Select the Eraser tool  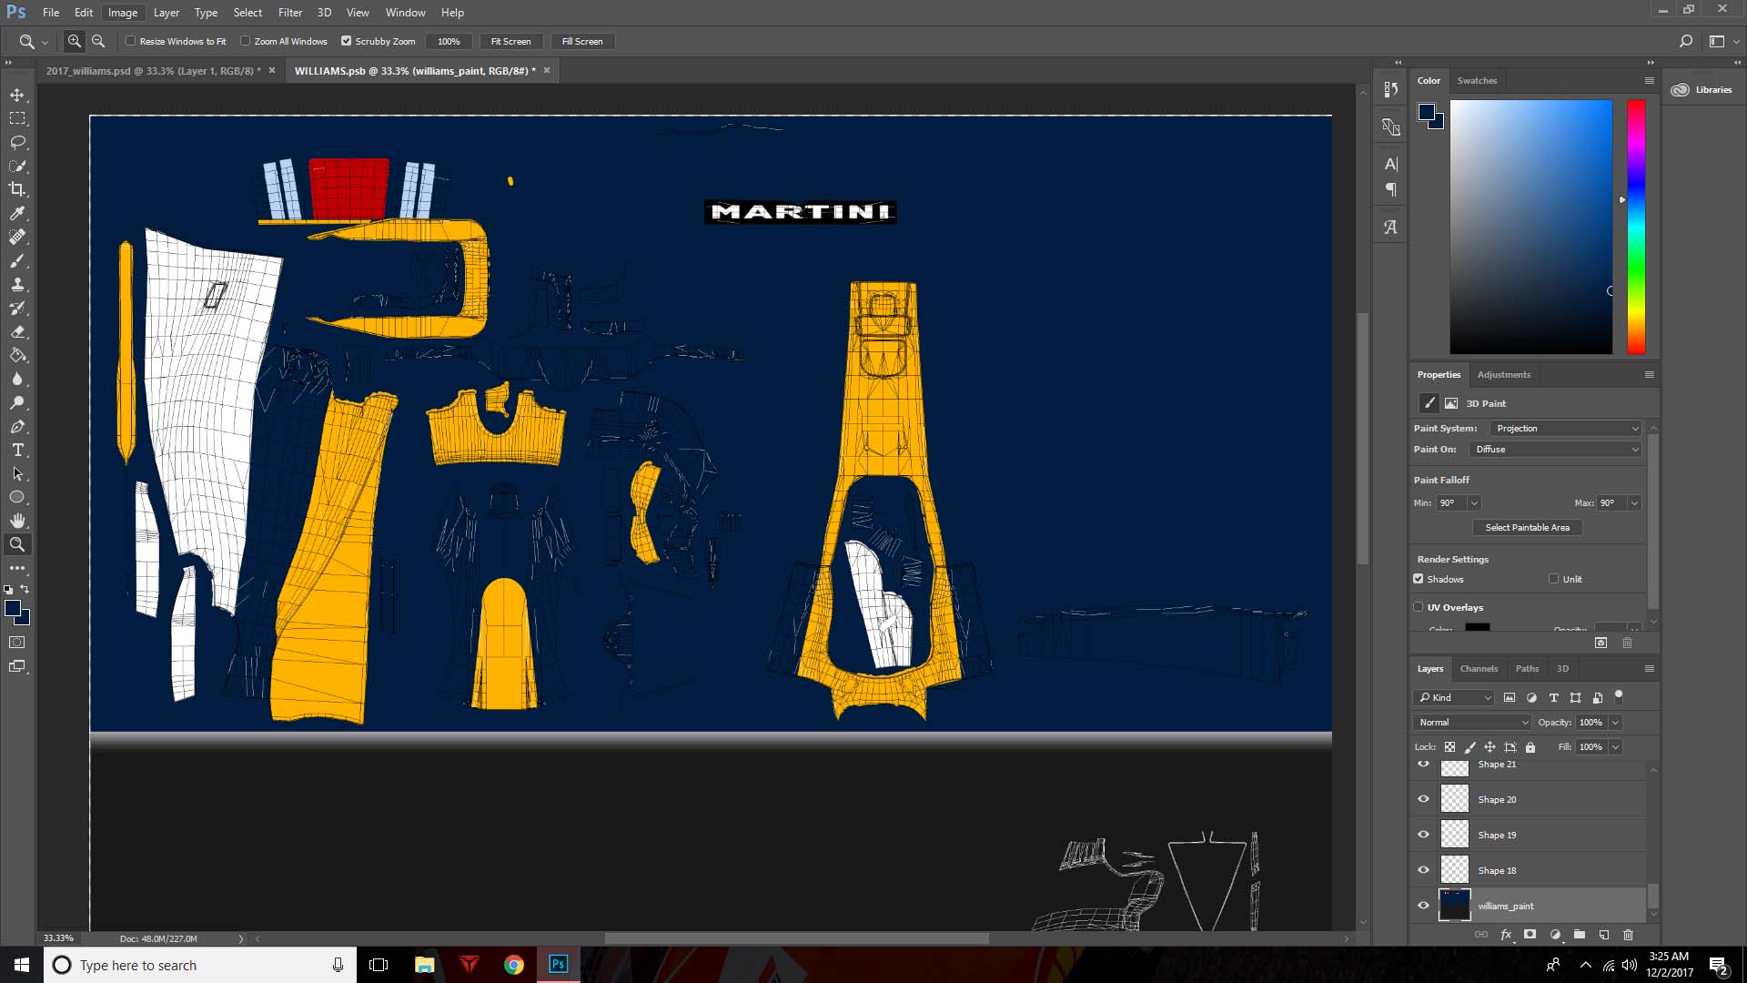(17, 331)
